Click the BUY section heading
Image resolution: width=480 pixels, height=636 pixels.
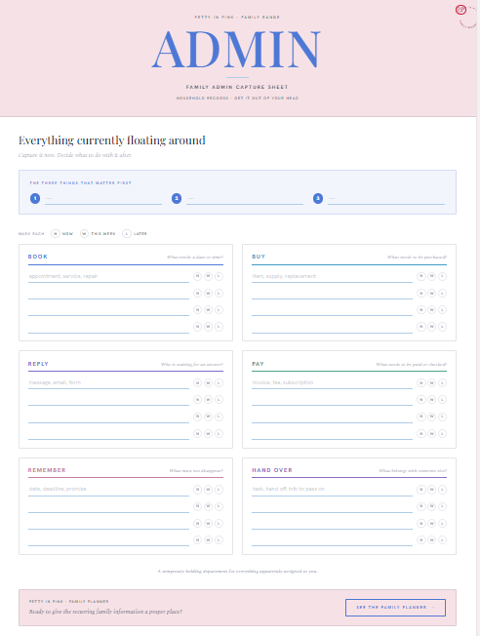click(259, 257)
